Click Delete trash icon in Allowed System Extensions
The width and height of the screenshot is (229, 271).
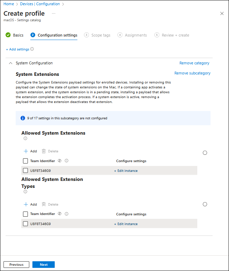[44, 151]
